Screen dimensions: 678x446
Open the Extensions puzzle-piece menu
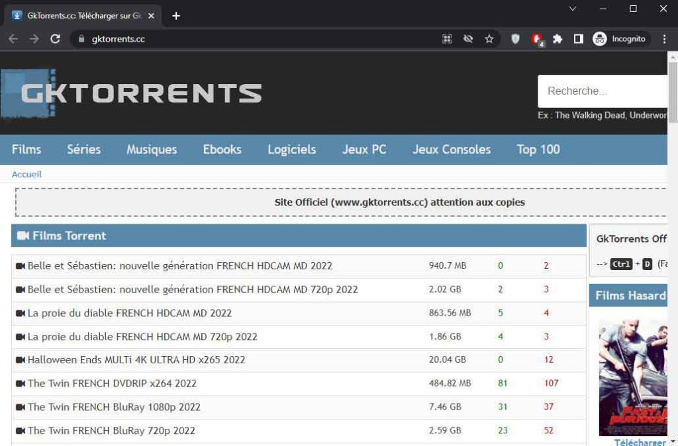557,39
